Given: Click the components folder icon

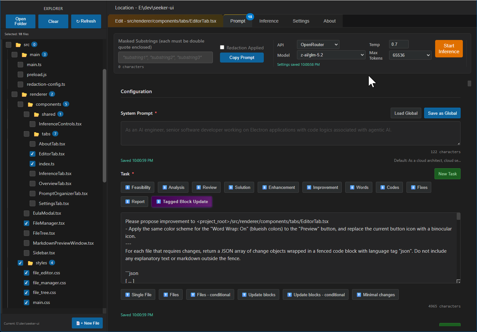Looking at the screenshot, I should pyautogui.click(x=30, y=104).
